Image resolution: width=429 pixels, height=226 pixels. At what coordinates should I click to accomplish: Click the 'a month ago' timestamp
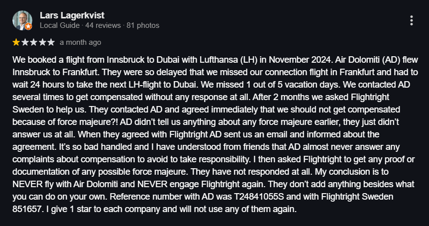pos(81,42)
